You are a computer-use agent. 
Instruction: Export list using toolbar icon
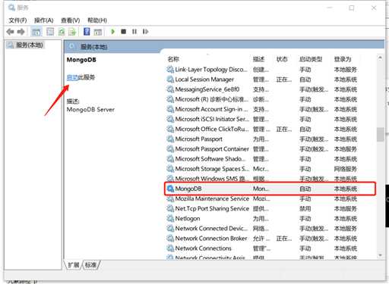72,32
